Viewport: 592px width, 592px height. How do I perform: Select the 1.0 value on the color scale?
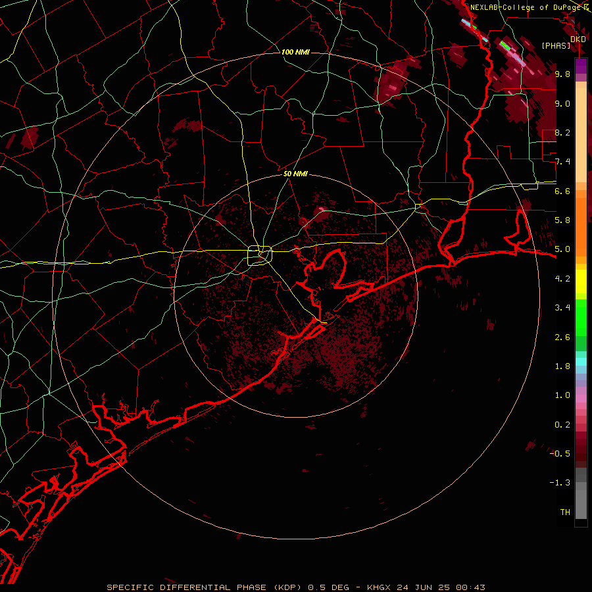click(562, 395)
